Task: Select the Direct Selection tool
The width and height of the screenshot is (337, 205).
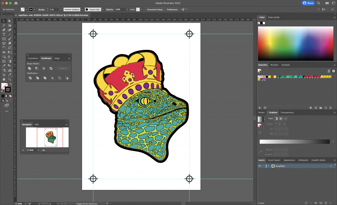Action: coord(10,21)
